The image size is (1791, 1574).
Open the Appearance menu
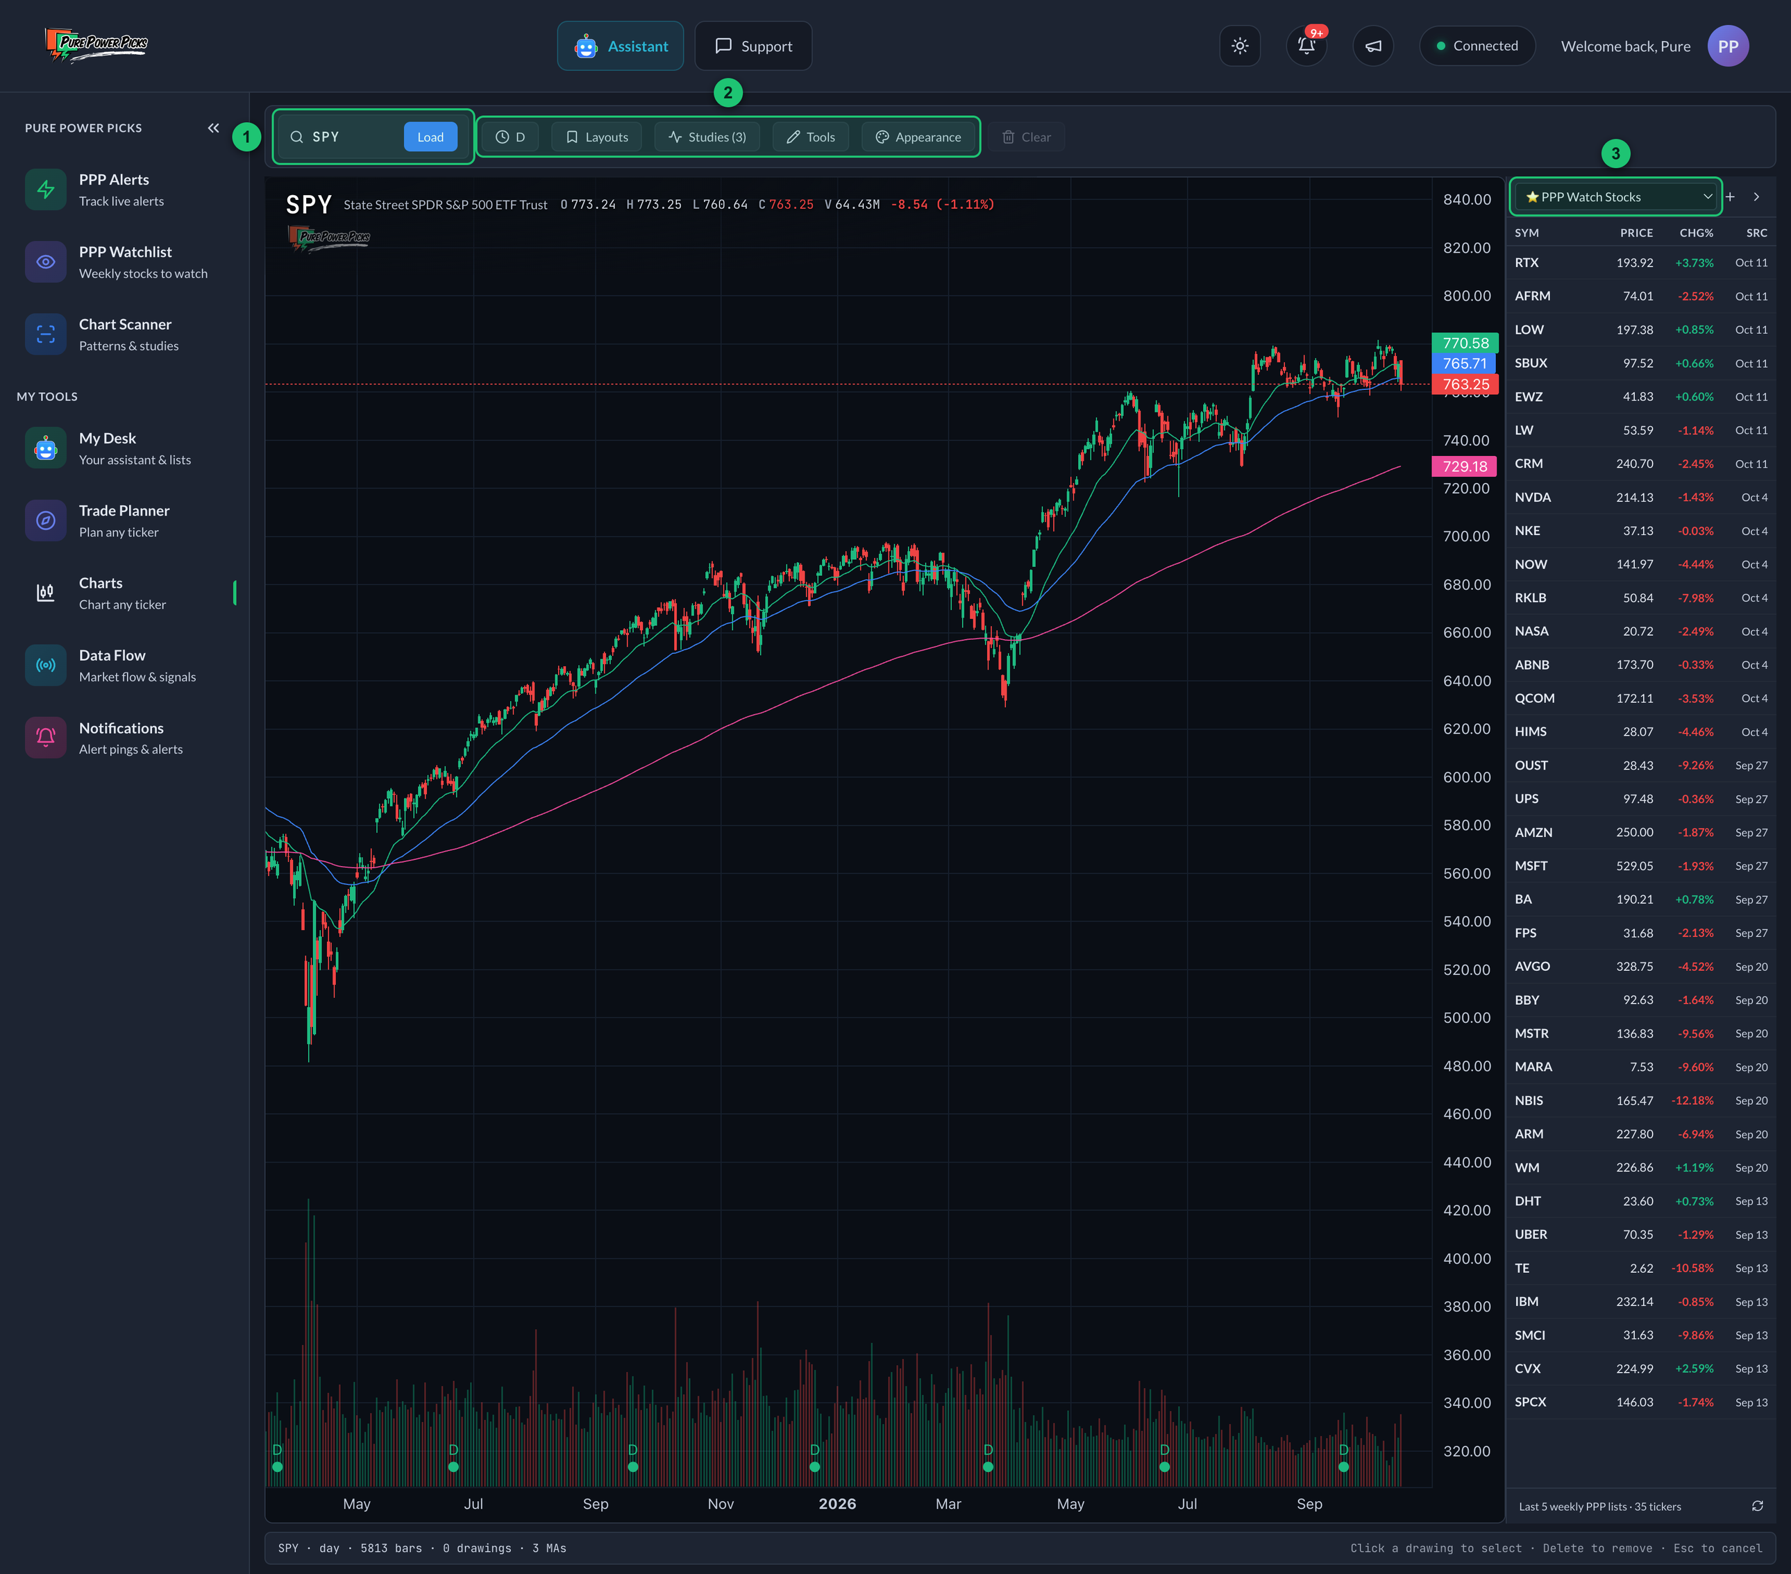click(918, 137)
